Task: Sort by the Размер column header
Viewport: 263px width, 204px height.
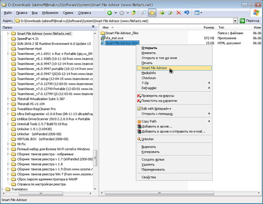Action: [209, 27]
